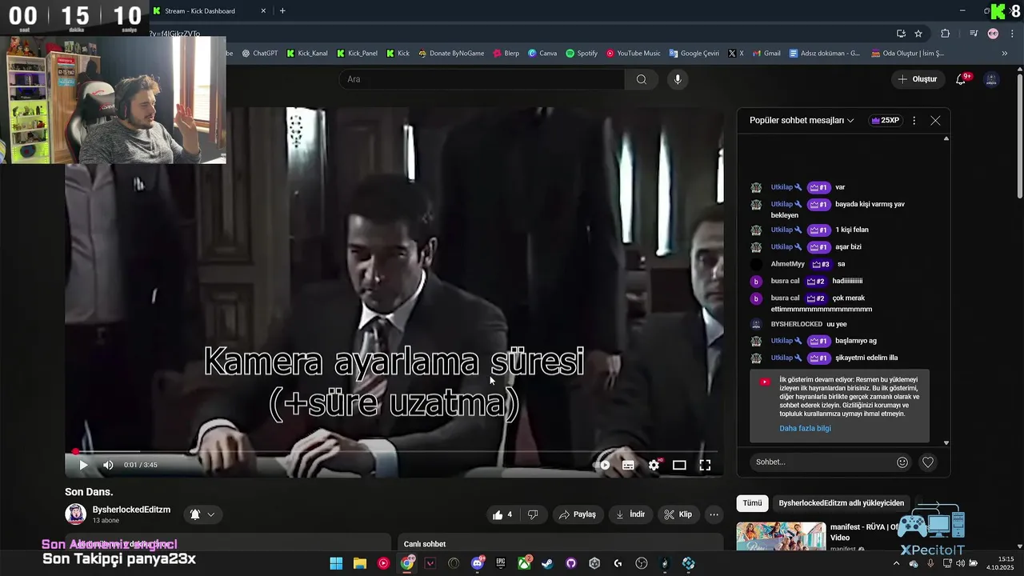Open YouTube notifications bell with 9+ badge
The width and height of the screenshot is (1024, 576).
point(962,79)
